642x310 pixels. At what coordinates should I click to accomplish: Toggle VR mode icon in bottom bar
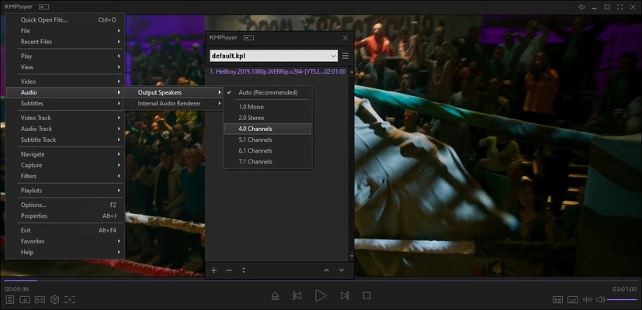click(x=40, y=299)
